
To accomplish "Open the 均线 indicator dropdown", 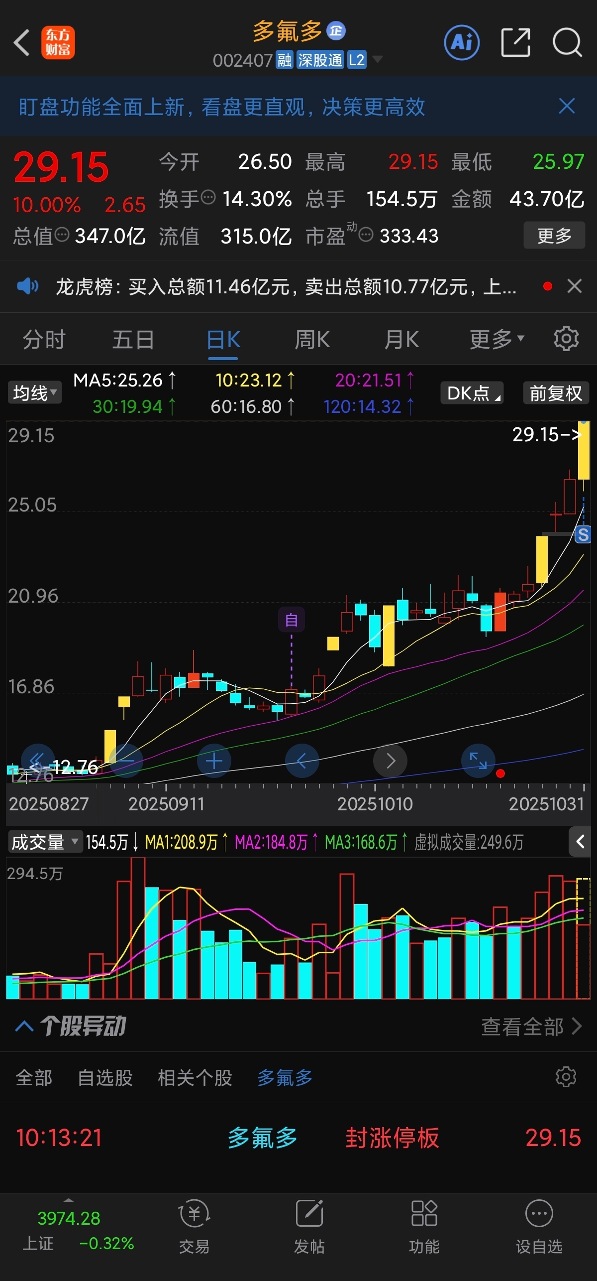I will (34, 393).
